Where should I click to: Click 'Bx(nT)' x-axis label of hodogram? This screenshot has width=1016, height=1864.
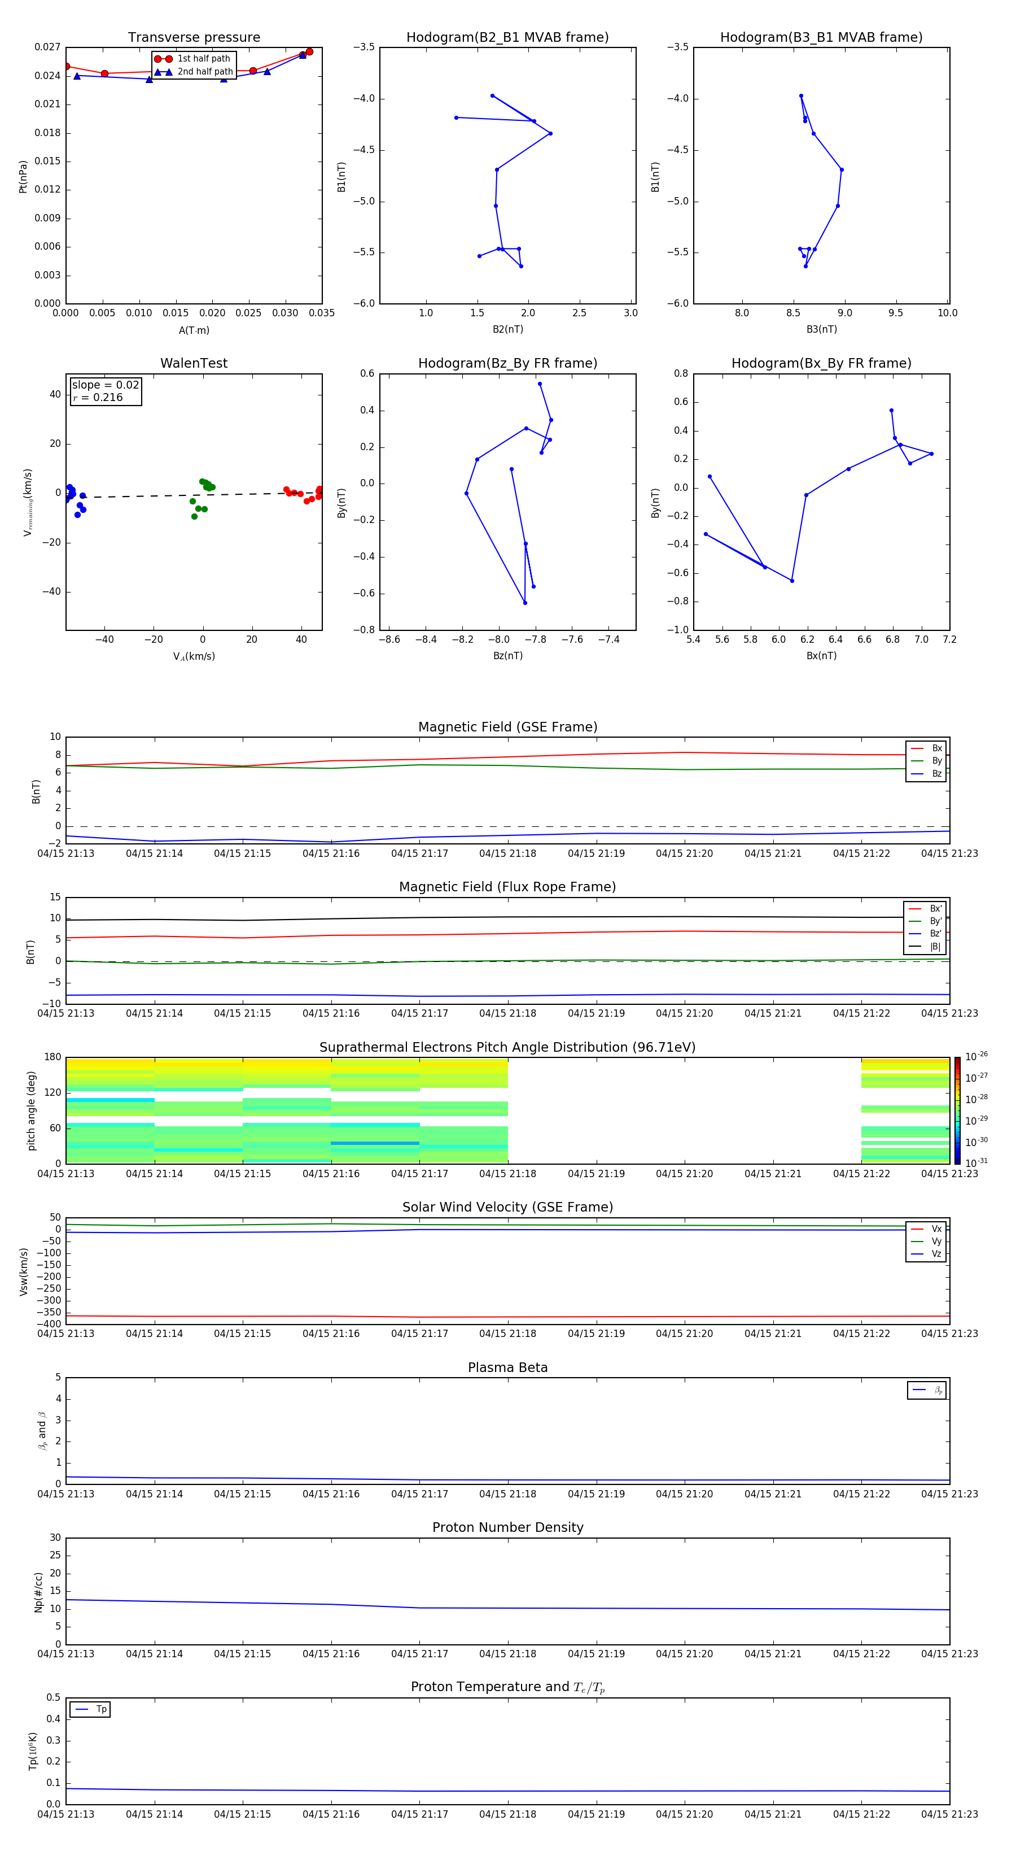(x=821, y=656)
